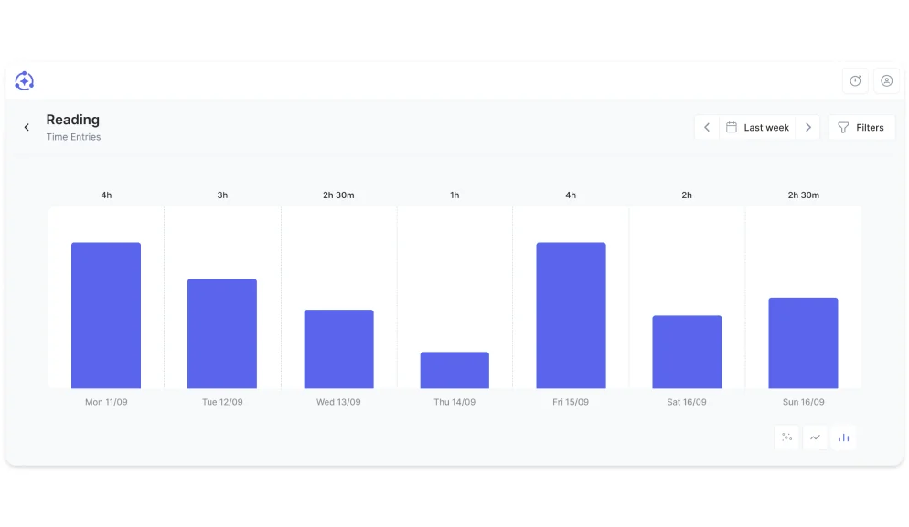Select the Tue 12/09 bar
This screenshot has height=527, width=909.
(222, 333)
